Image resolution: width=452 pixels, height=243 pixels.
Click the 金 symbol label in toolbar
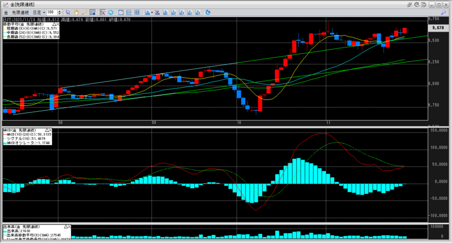6,13
